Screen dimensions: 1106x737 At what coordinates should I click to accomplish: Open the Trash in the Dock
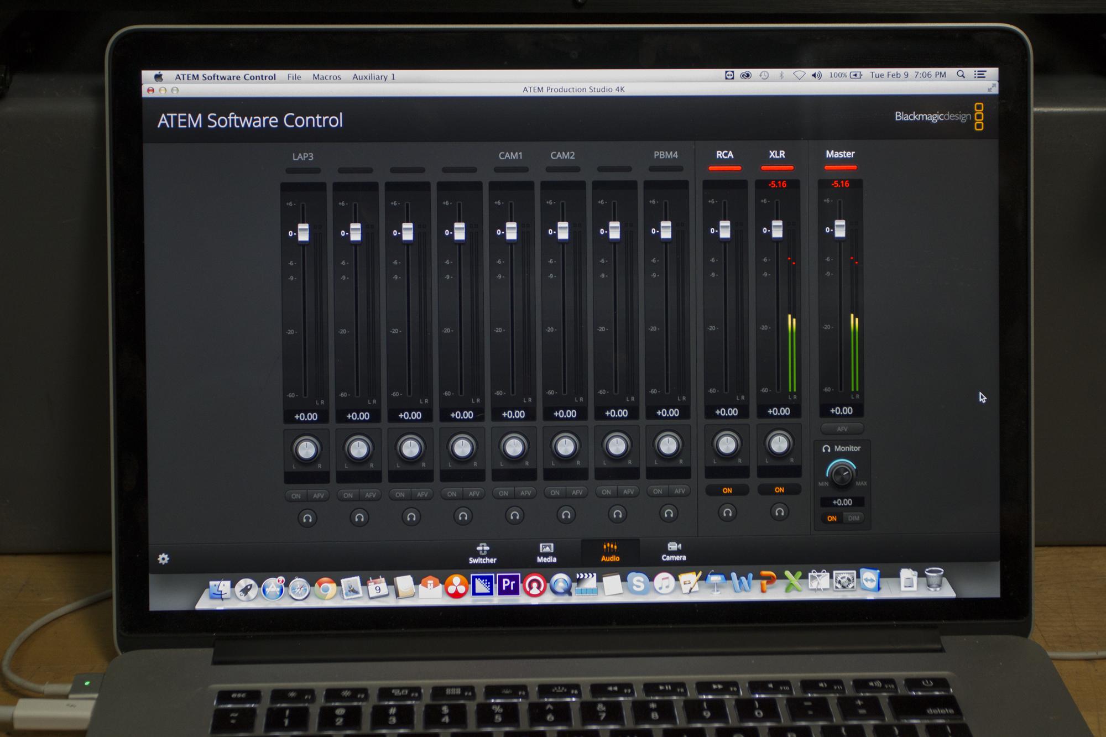(934, 579)
